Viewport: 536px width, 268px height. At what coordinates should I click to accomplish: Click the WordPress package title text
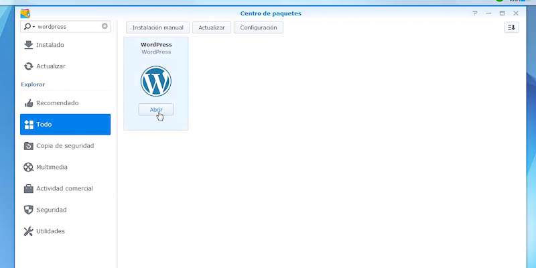click(x=156, y=45)
